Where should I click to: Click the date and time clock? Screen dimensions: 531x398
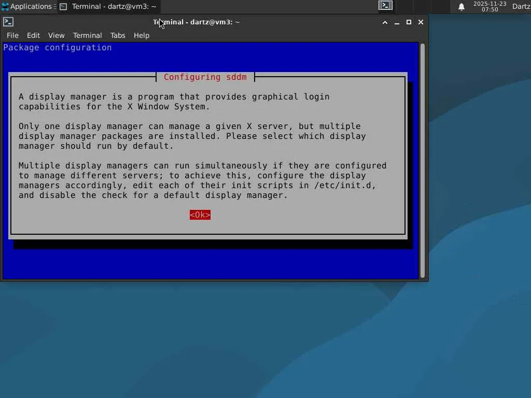(490, 6)
